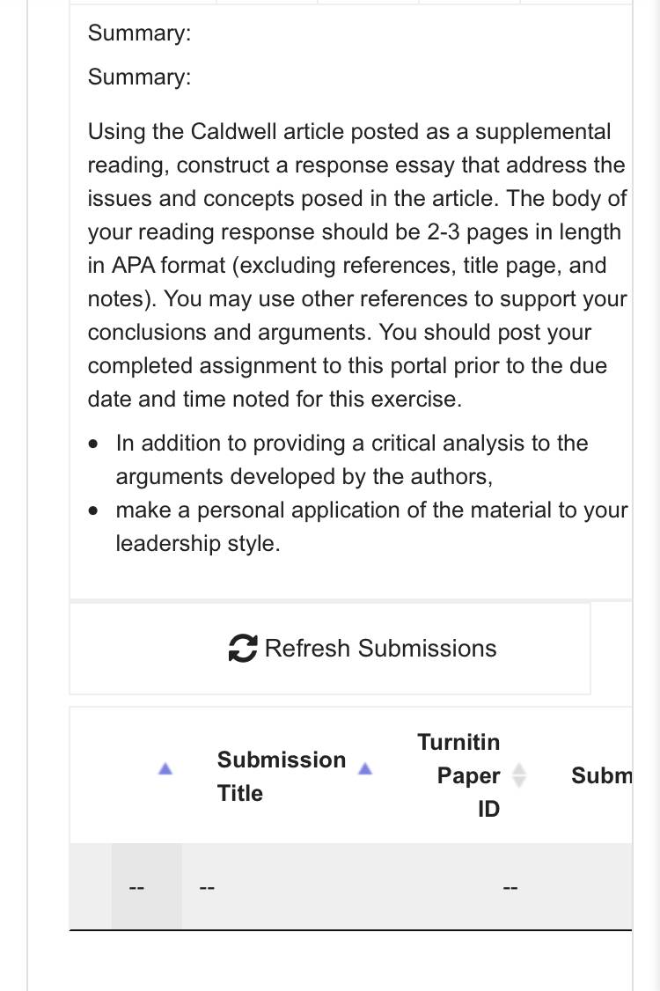Click the Refresh Submissions button label

click(x=380, y=649)
